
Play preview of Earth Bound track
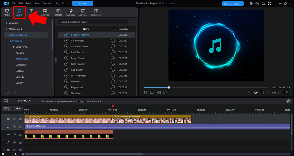click(x=66, y=52)
